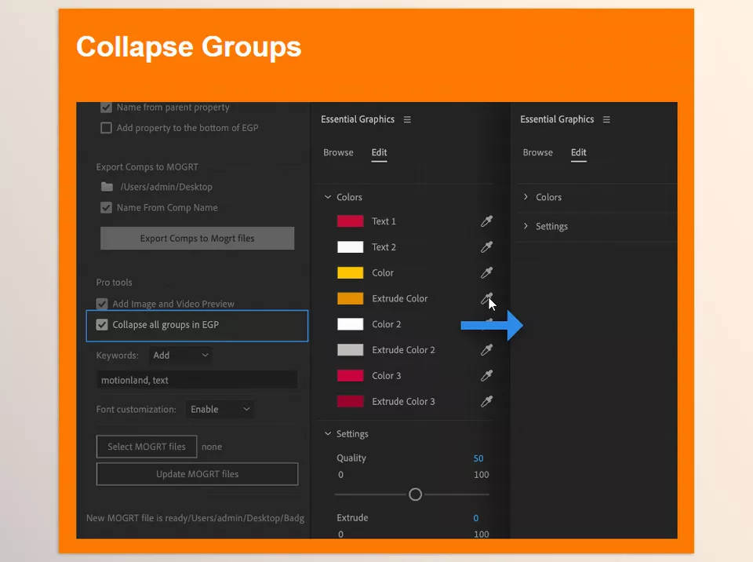Select Edit tab in right panel
Viewport: 753px width, 562px height.
579,152
